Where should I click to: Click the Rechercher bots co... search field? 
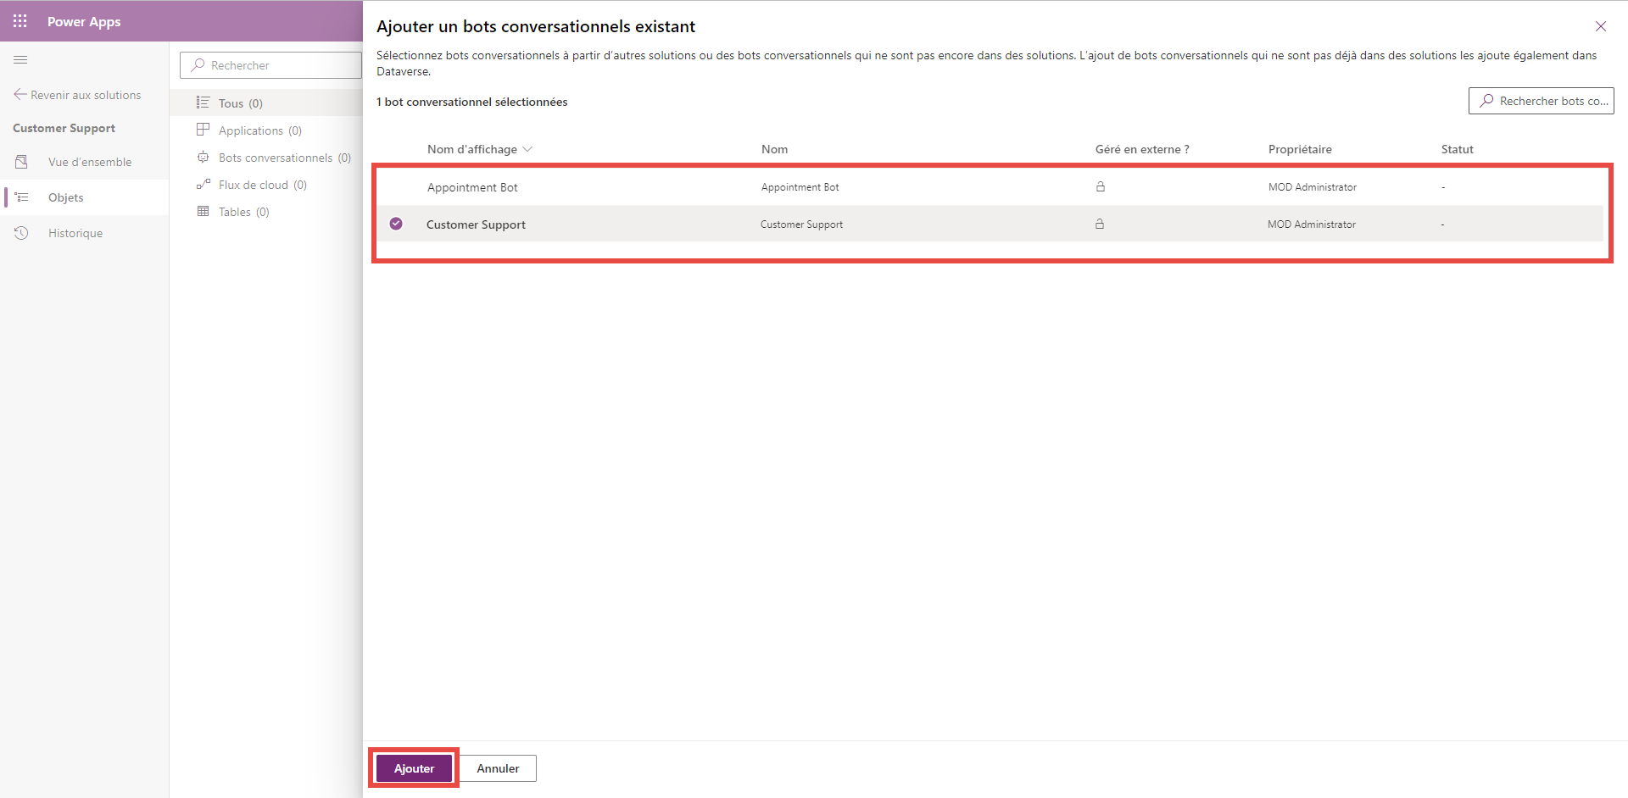point(1542,101)
